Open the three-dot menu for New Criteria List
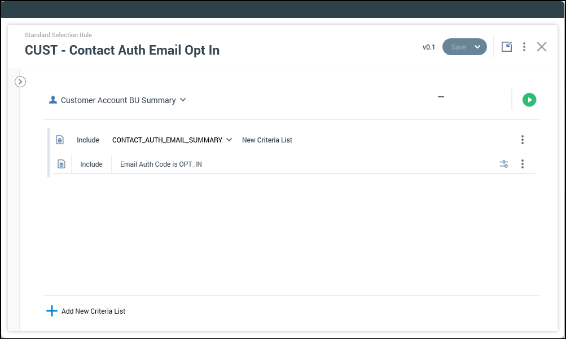The height and width of the screenshot is (339, 566). click(523, 140)
